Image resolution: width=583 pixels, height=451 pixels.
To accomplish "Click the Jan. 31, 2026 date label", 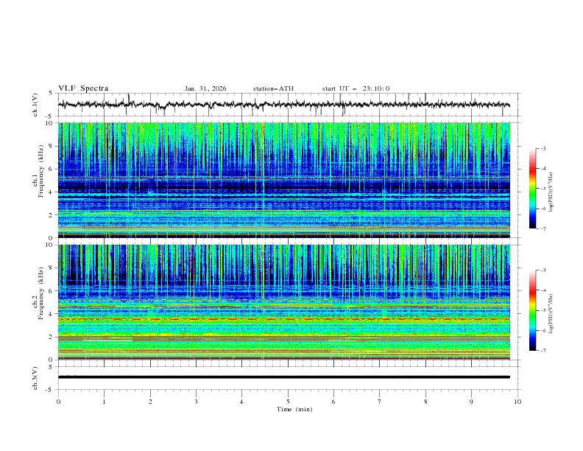I will pyautogui.click(x=205, y=88).
